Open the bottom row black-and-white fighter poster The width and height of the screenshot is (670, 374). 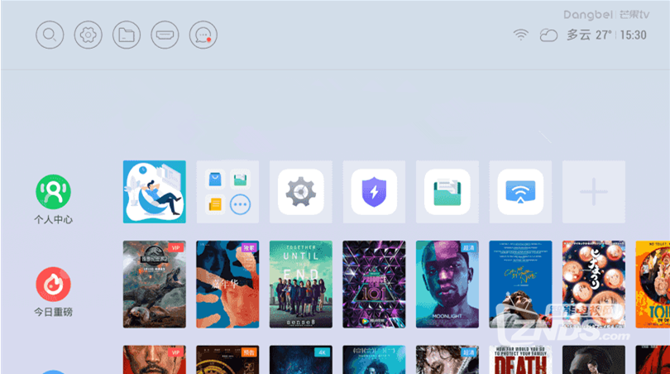tap(447, 359)
